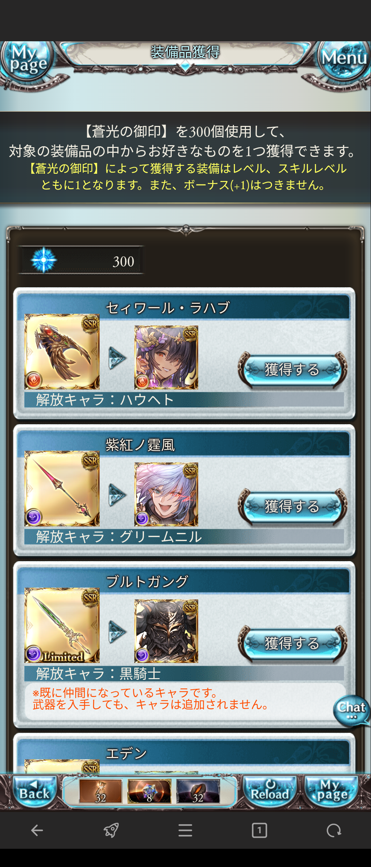Open the browser tabs counter
The width and height of the screenshot is (371, 867).
(259, 831)
